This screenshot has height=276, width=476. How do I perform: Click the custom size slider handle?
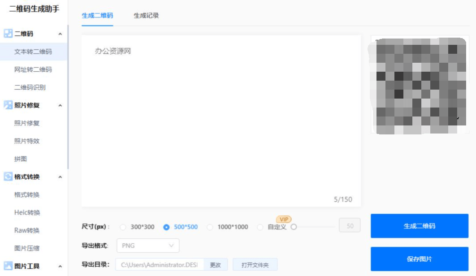pyautogui.click(x=294, y=227)
